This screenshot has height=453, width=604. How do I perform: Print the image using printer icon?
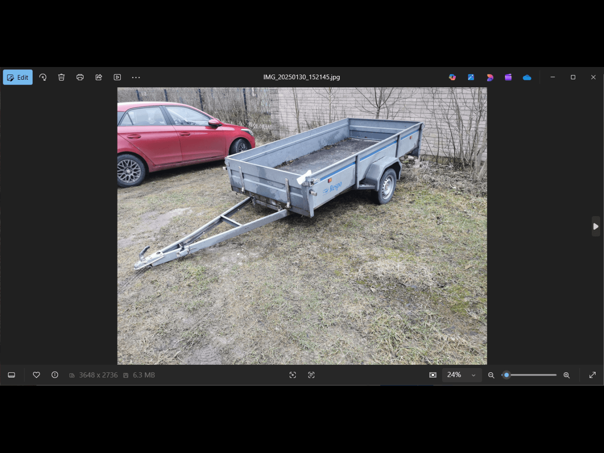coord(80,77)
